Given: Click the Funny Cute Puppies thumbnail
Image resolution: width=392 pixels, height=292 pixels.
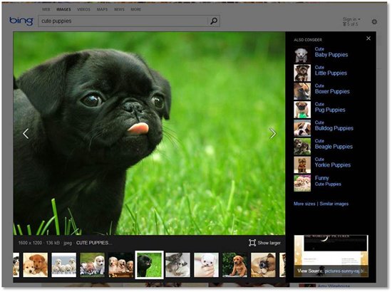Looking at the screenshot, I should tap(302, 183).
